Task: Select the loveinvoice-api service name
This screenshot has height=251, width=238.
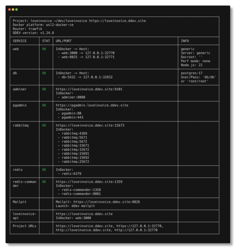Action: coord(25,216)
